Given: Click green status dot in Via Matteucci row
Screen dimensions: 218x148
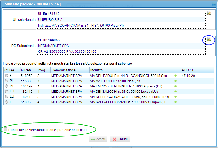Looking at the screenshot, I should pyautogui.click(x=176, y=81).
